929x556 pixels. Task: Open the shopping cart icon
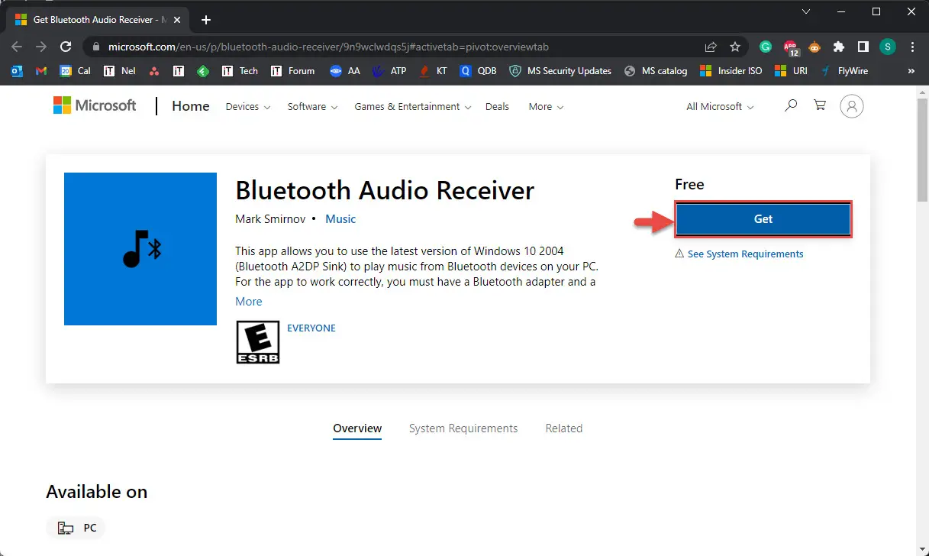(x=819, y=105)
